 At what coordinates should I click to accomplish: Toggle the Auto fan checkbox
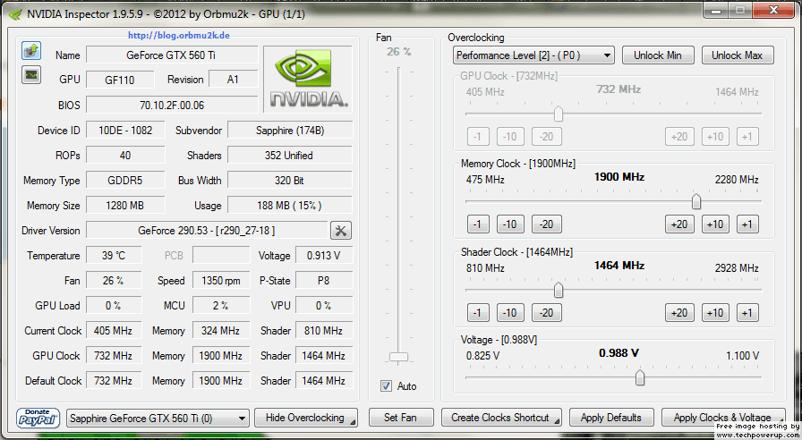point(386,386)
